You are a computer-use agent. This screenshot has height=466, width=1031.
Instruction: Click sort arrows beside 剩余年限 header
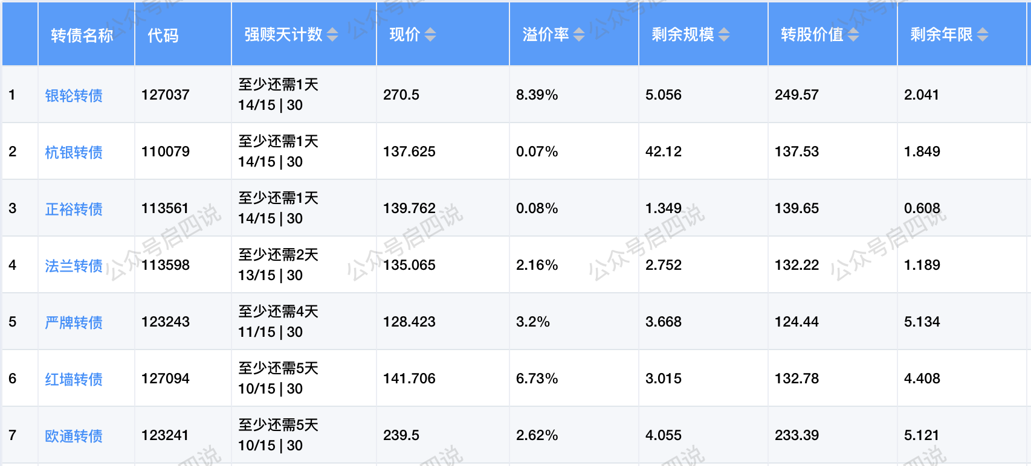pos(983,35)
